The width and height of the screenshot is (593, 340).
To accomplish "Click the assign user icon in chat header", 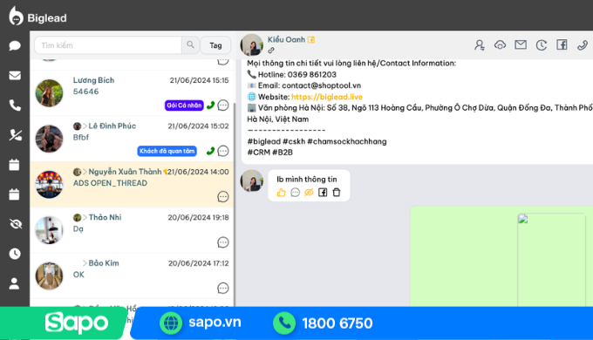I will click(479, 45).
